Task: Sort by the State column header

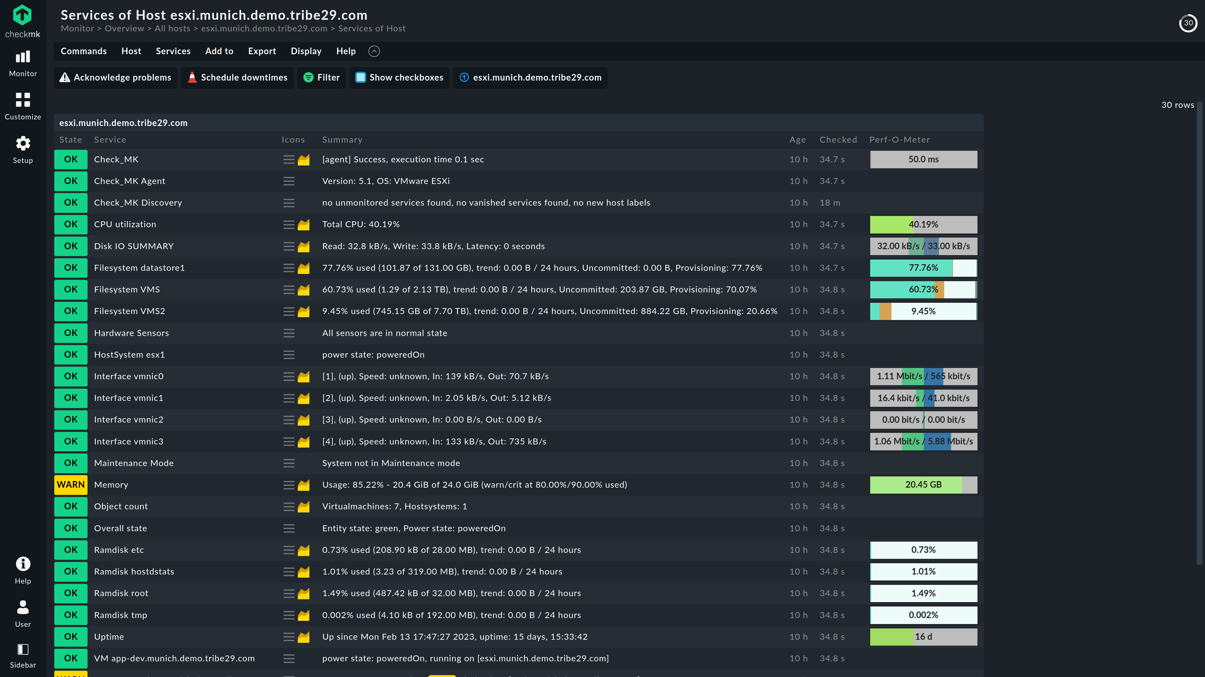Action: point(71,140)
